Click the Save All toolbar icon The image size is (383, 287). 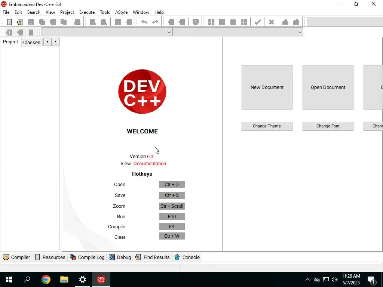point(42,22)
